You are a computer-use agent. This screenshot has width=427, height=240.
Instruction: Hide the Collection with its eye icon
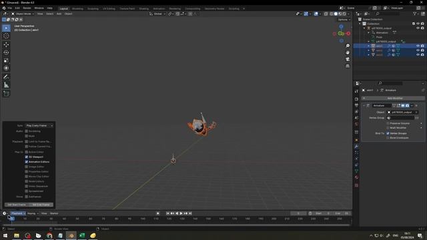pyautogui.click(x=418, y=24)
